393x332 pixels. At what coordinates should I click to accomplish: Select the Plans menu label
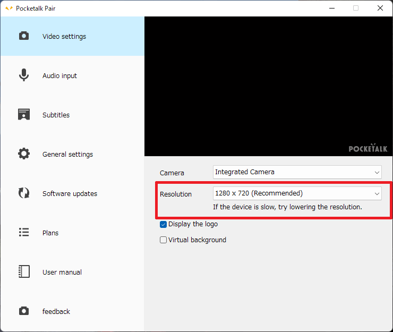click(50, 233)
